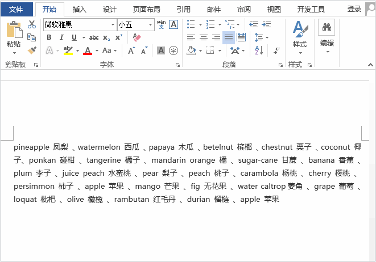This screenshot has width=376, height=262.
Task: Click the Cut scissors icon
Action: click(x=32, y=24)
